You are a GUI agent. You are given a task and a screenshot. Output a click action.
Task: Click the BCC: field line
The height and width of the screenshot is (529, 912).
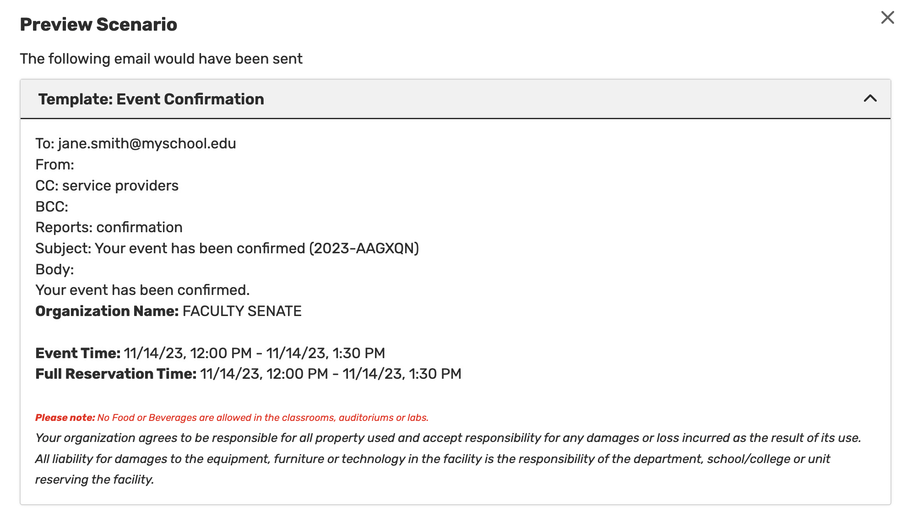point(52,207)
